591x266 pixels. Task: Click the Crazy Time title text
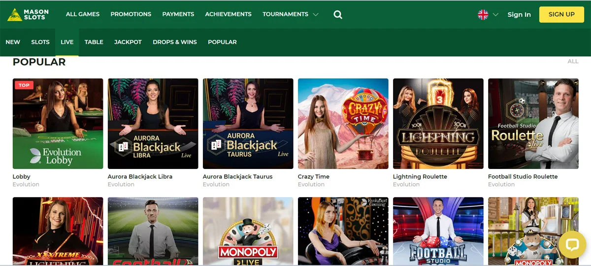click(x=314, y=176)
